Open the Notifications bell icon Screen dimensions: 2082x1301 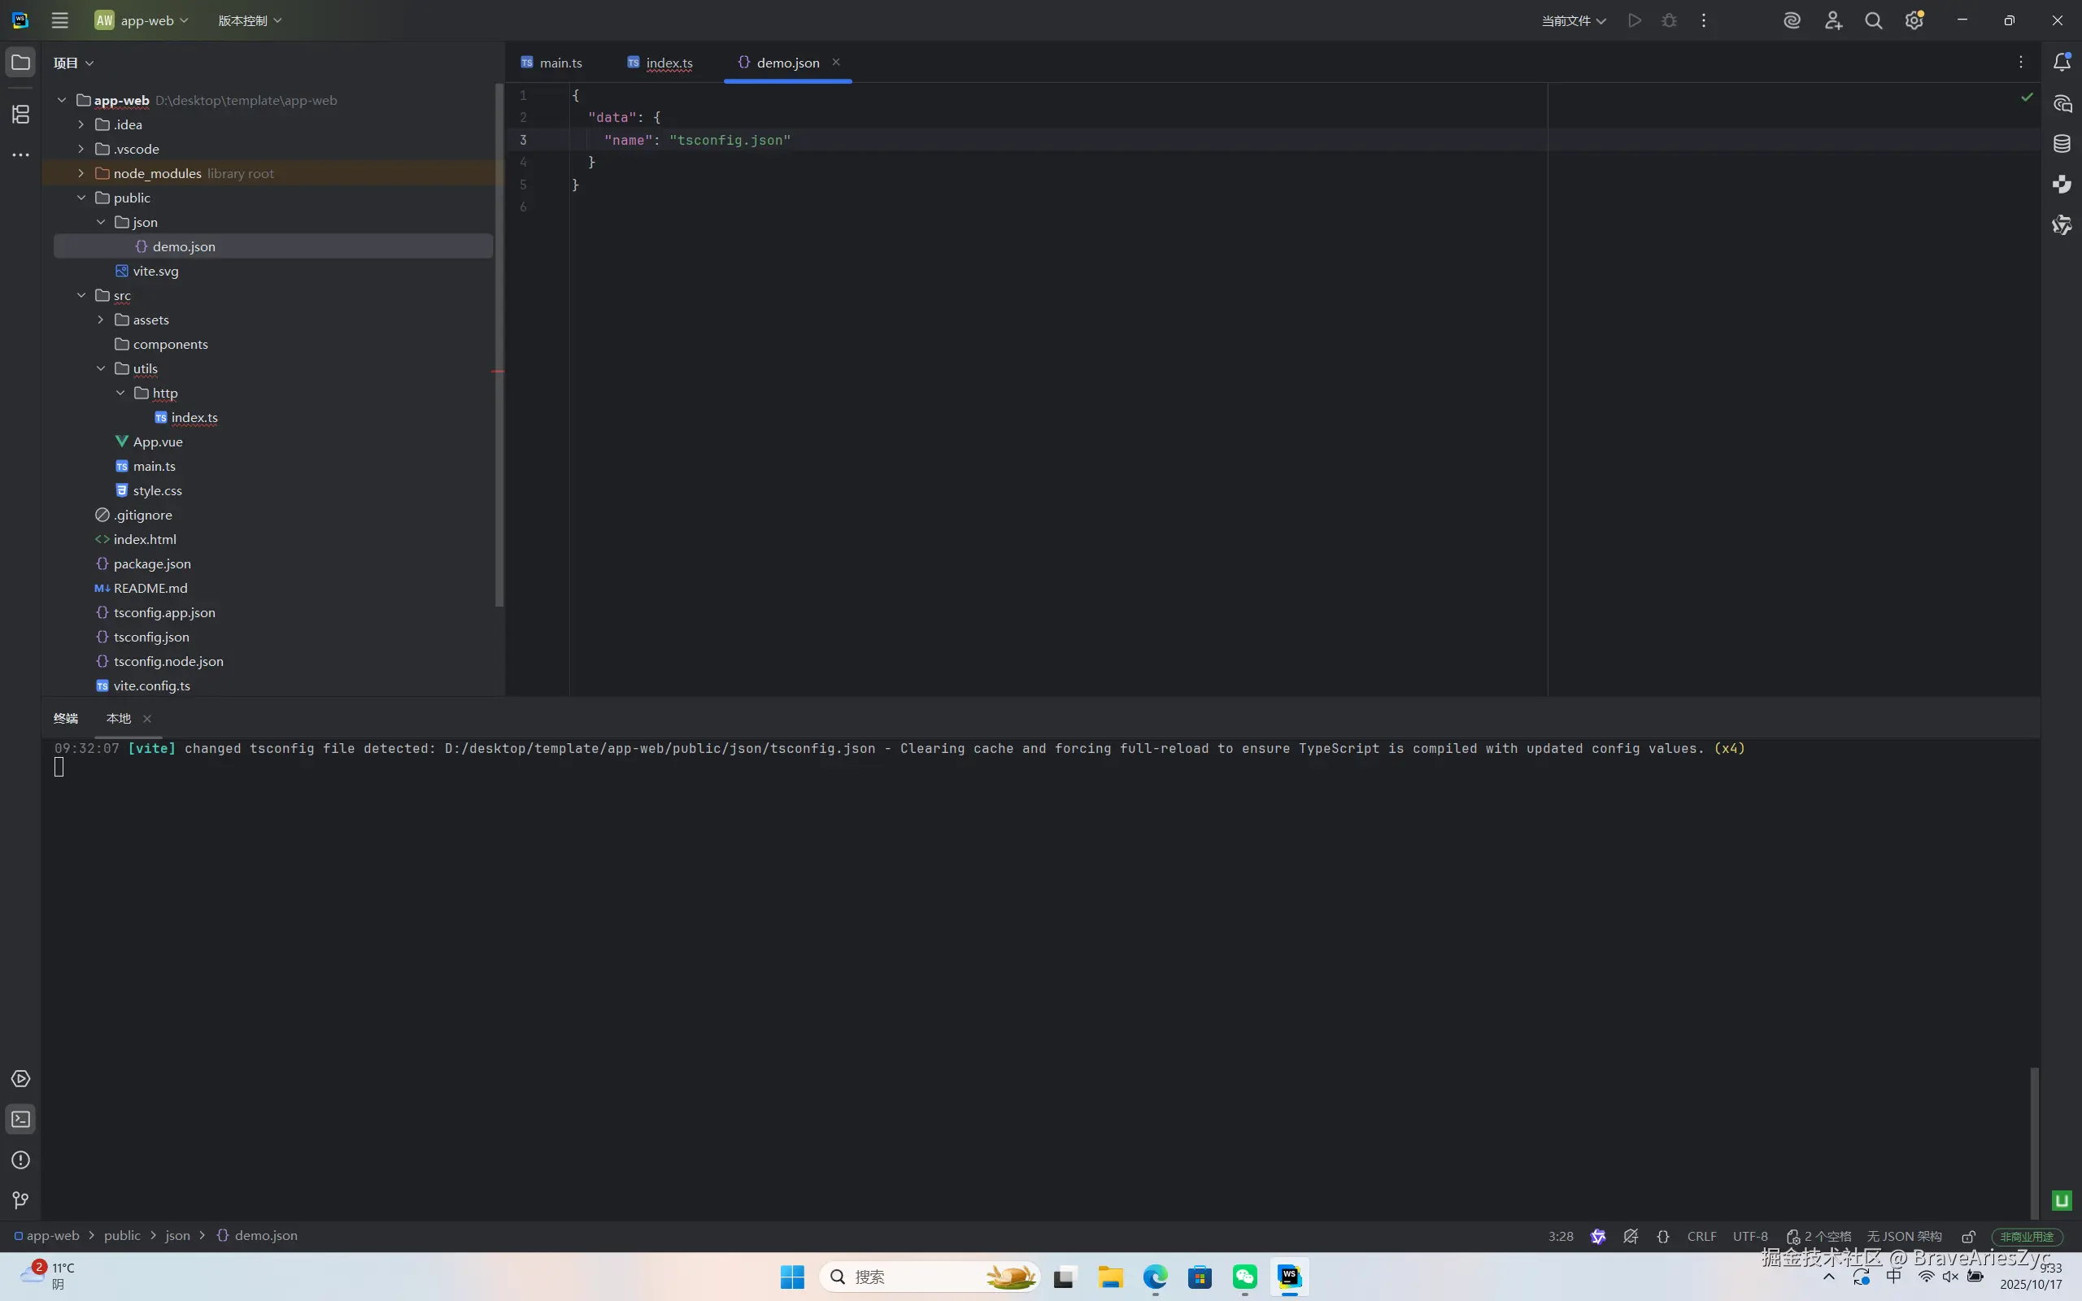point(2062,62)
